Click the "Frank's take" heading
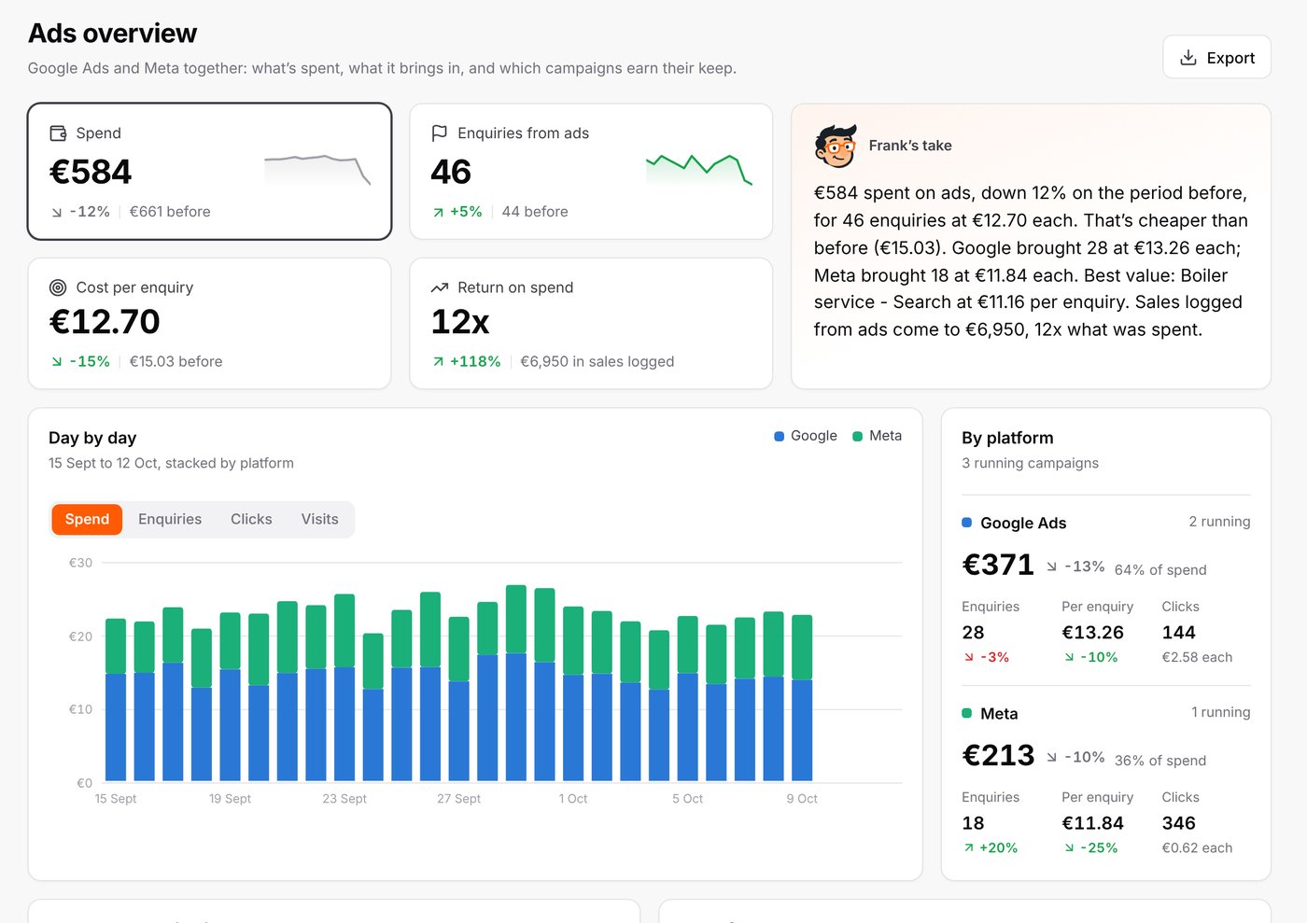 coord(910,146)
